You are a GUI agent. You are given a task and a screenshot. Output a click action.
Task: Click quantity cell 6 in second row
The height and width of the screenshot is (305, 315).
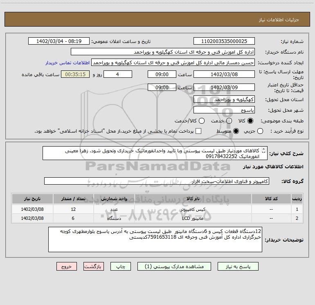click(x=73, y=218)
